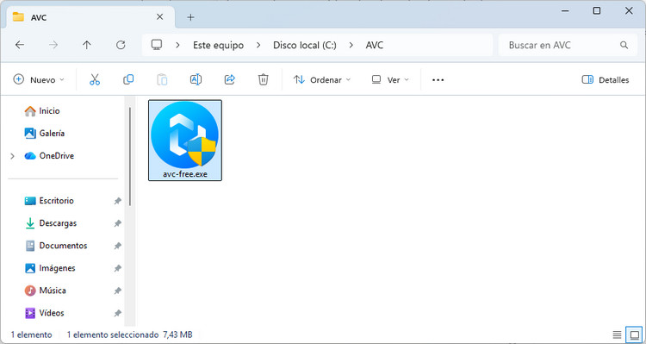
Task: Open Música in the sidebar
Action: [x=45, y=291]
